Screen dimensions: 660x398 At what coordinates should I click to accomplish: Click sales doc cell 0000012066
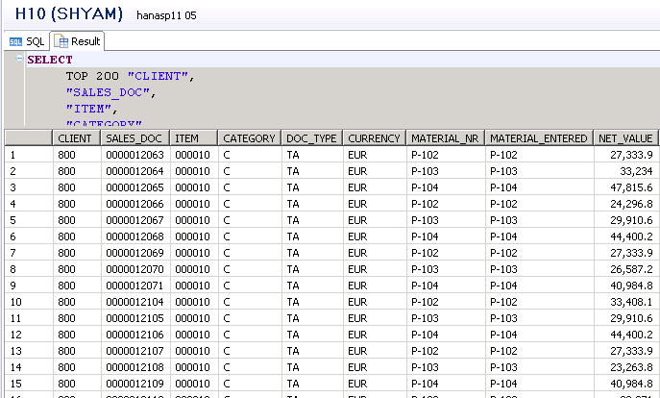point(135,204)
